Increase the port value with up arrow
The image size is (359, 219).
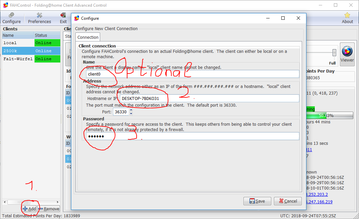131,110
